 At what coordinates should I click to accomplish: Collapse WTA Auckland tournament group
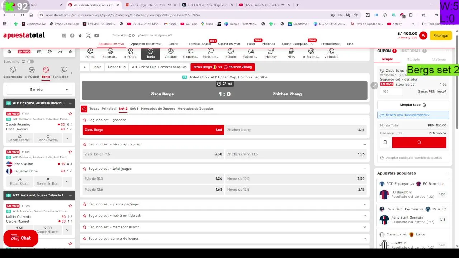70,195
